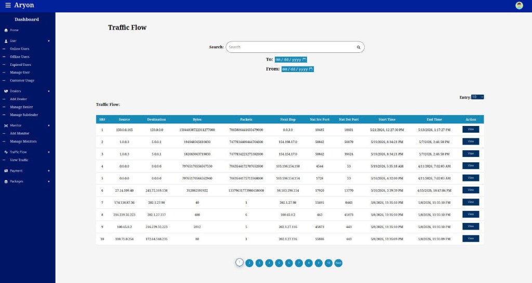Click View button for row 3

pos(471,154)
